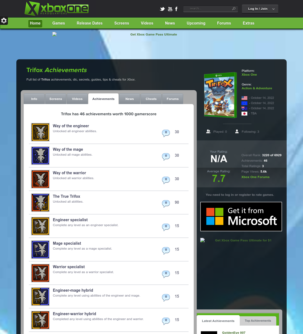The width and height of the screenshot is (303, 334).
Task: Click the Get it from Microsoft banner
Action: click(x=241, y=217)
